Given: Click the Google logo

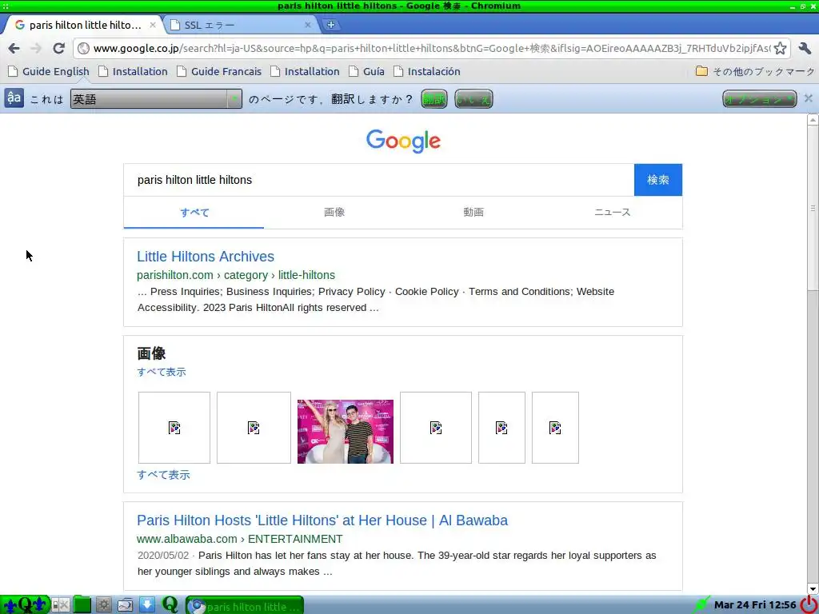Looking at the screenshot, I should (x=403, y=141).
